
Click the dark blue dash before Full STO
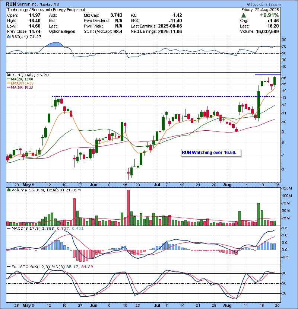[9, 267]
